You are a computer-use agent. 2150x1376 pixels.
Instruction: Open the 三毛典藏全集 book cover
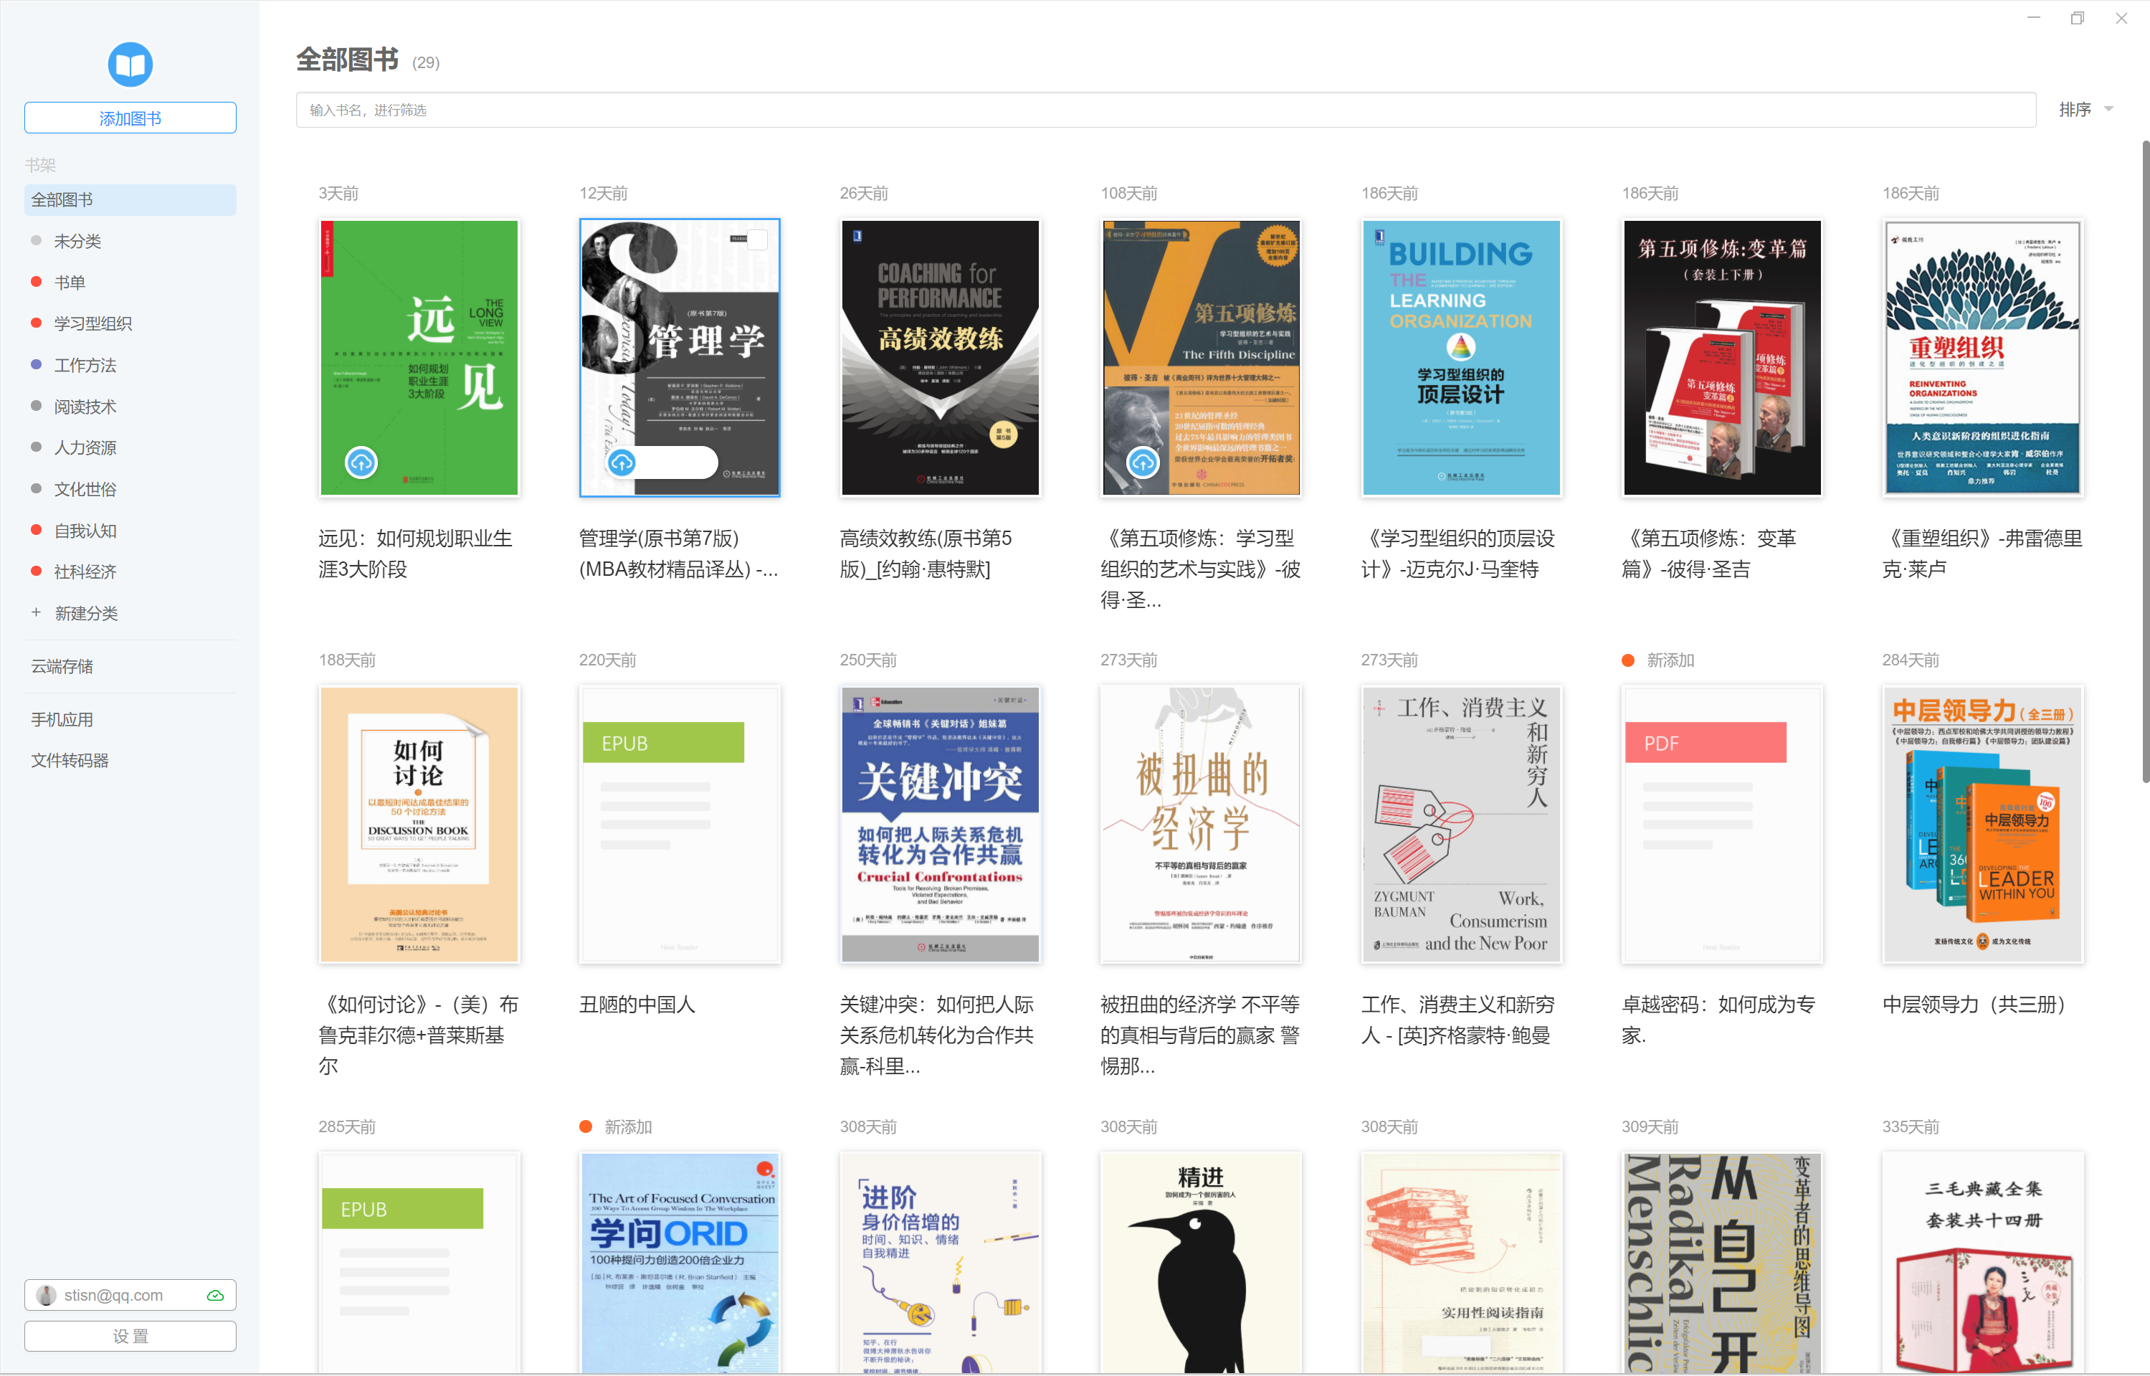tap(1983, 1263)
